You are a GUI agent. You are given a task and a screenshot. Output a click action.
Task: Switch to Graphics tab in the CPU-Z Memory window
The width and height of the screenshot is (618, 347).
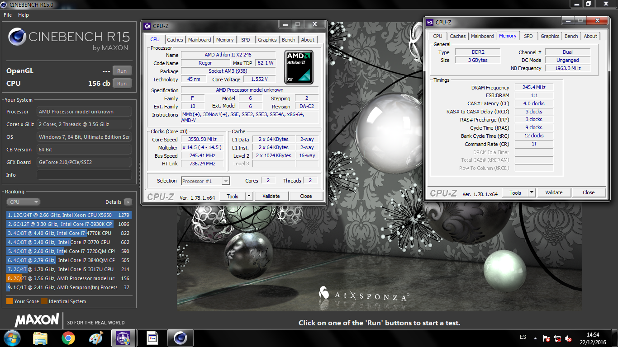pyautogui.click(x=550, y=36)
